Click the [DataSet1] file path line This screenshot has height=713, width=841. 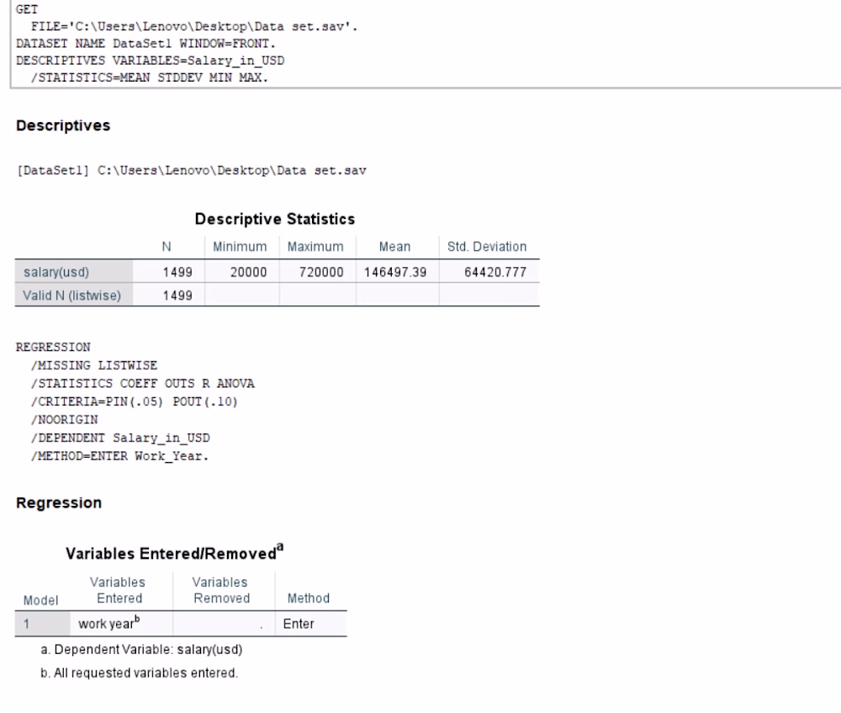pyautogui.click(x=192, y=171)
